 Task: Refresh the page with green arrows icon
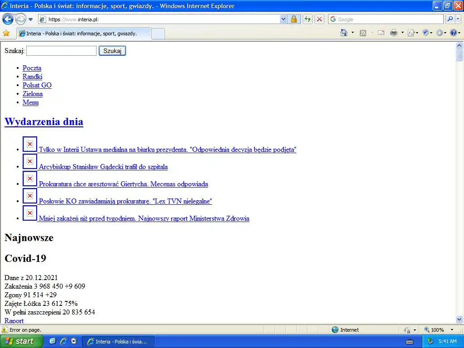click(308, 19)
